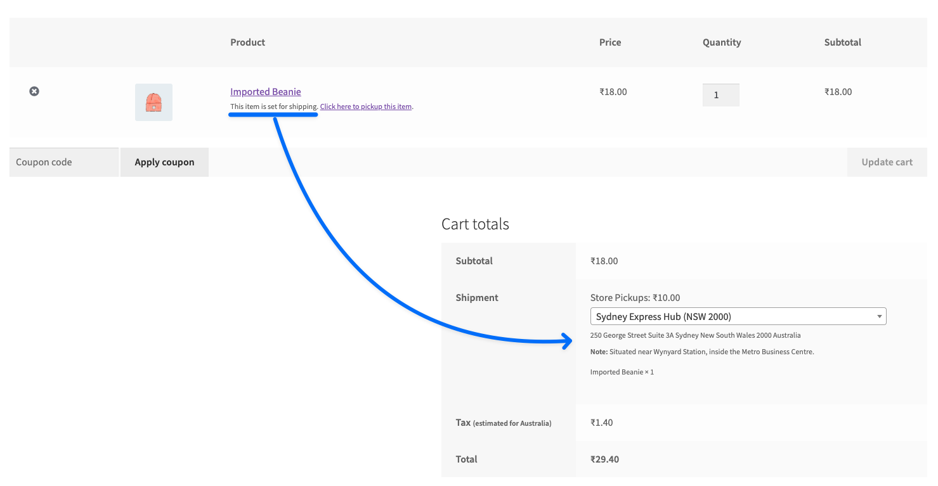The width and height of the screenshot is (938, 486).
Task: Click the Product column header
Action: [247, 42]
